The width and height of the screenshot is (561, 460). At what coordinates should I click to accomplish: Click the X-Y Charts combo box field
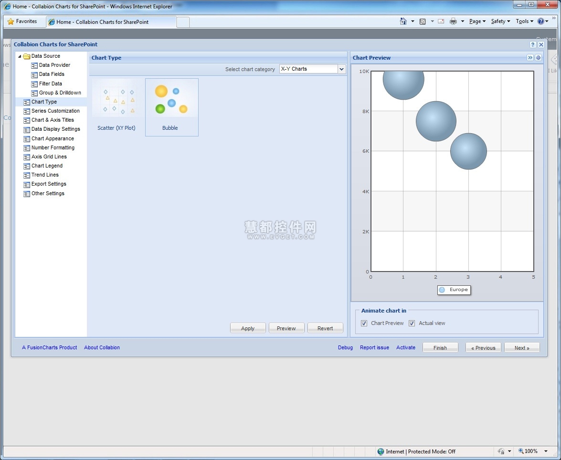(308, 69)
